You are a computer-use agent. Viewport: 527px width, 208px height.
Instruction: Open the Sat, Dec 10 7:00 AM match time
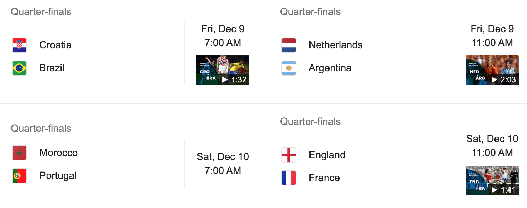[223, 164]
